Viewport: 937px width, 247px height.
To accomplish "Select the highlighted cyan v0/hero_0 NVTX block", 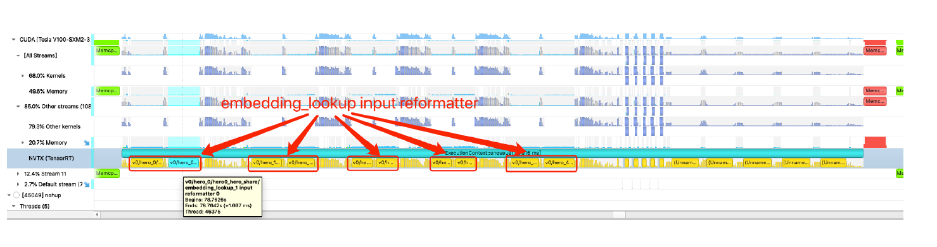I will 184,163.
